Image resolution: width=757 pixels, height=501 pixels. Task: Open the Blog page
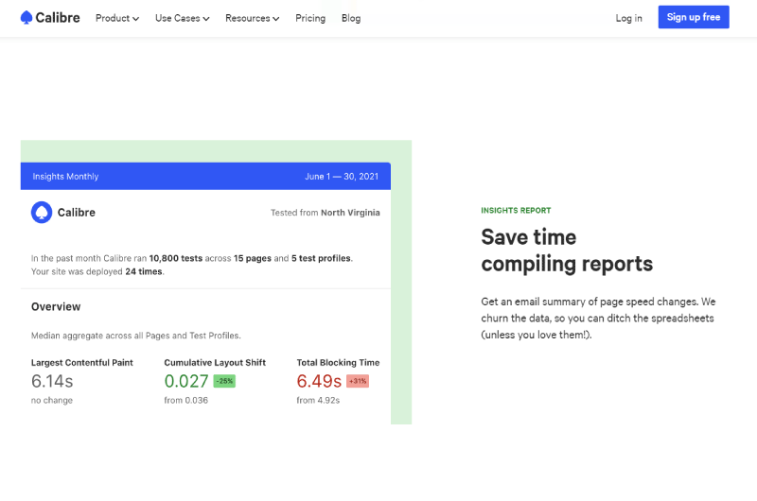click(351, 18)
